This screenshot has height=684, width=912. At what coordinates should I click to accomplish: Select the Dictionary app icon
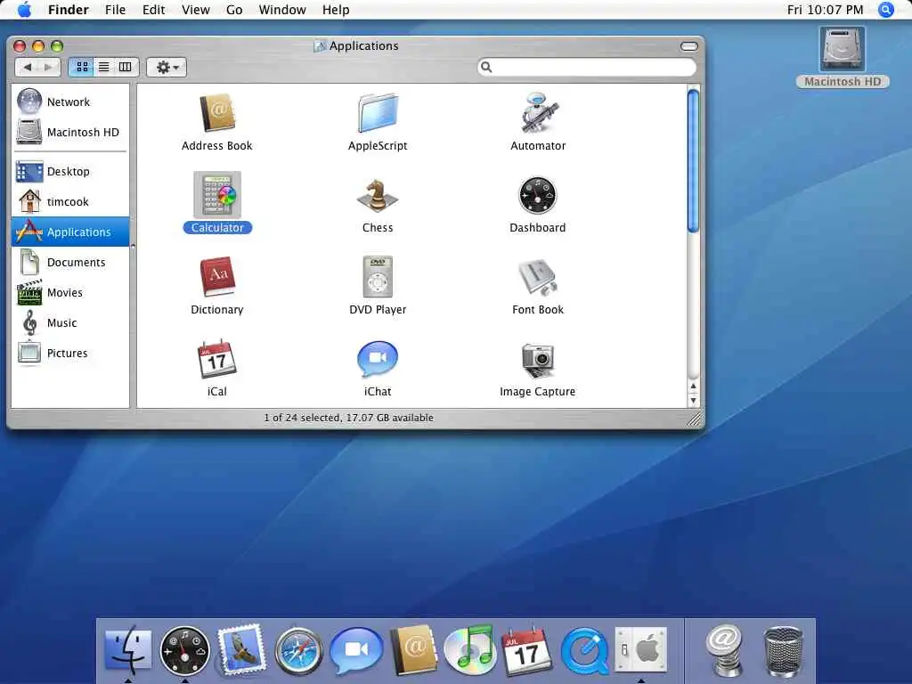click(217, 277)
